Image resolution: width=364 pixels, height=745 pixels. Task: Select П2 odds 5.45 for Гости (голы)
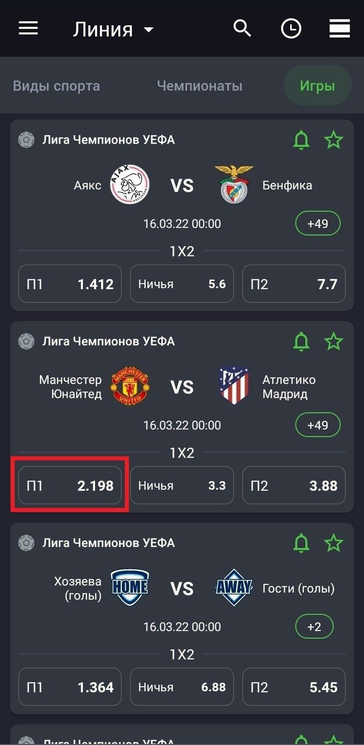point(294,687)
